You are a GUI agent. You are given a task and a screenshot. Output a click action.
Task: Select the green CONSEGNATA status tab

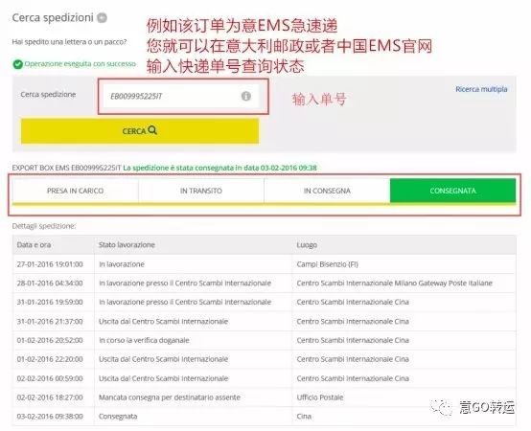tap(452, 191)
